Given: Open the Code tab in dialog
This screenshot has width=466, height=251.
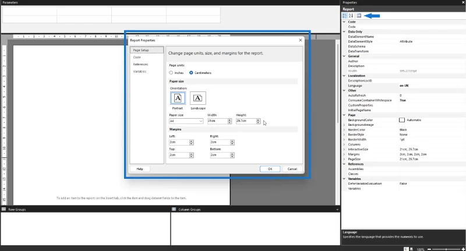Looking at the screenshot, I should [x=137, y=57].
